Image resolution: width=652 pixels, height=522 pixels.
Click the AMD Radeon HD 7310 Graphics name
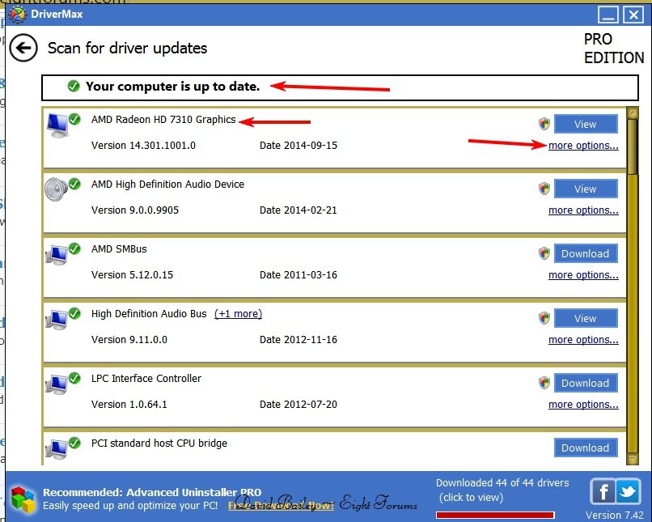coord(163,120)
